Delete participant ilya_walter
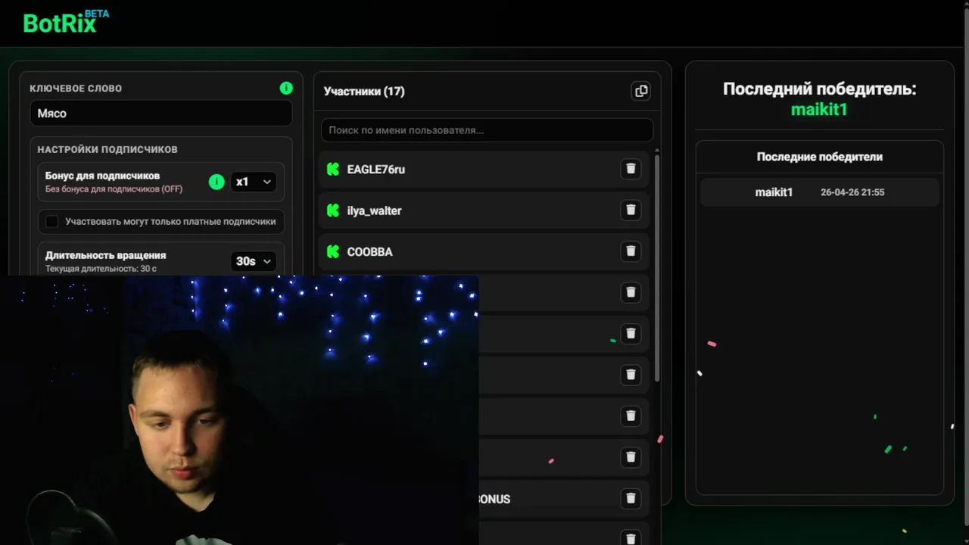 tap(631, 210)
